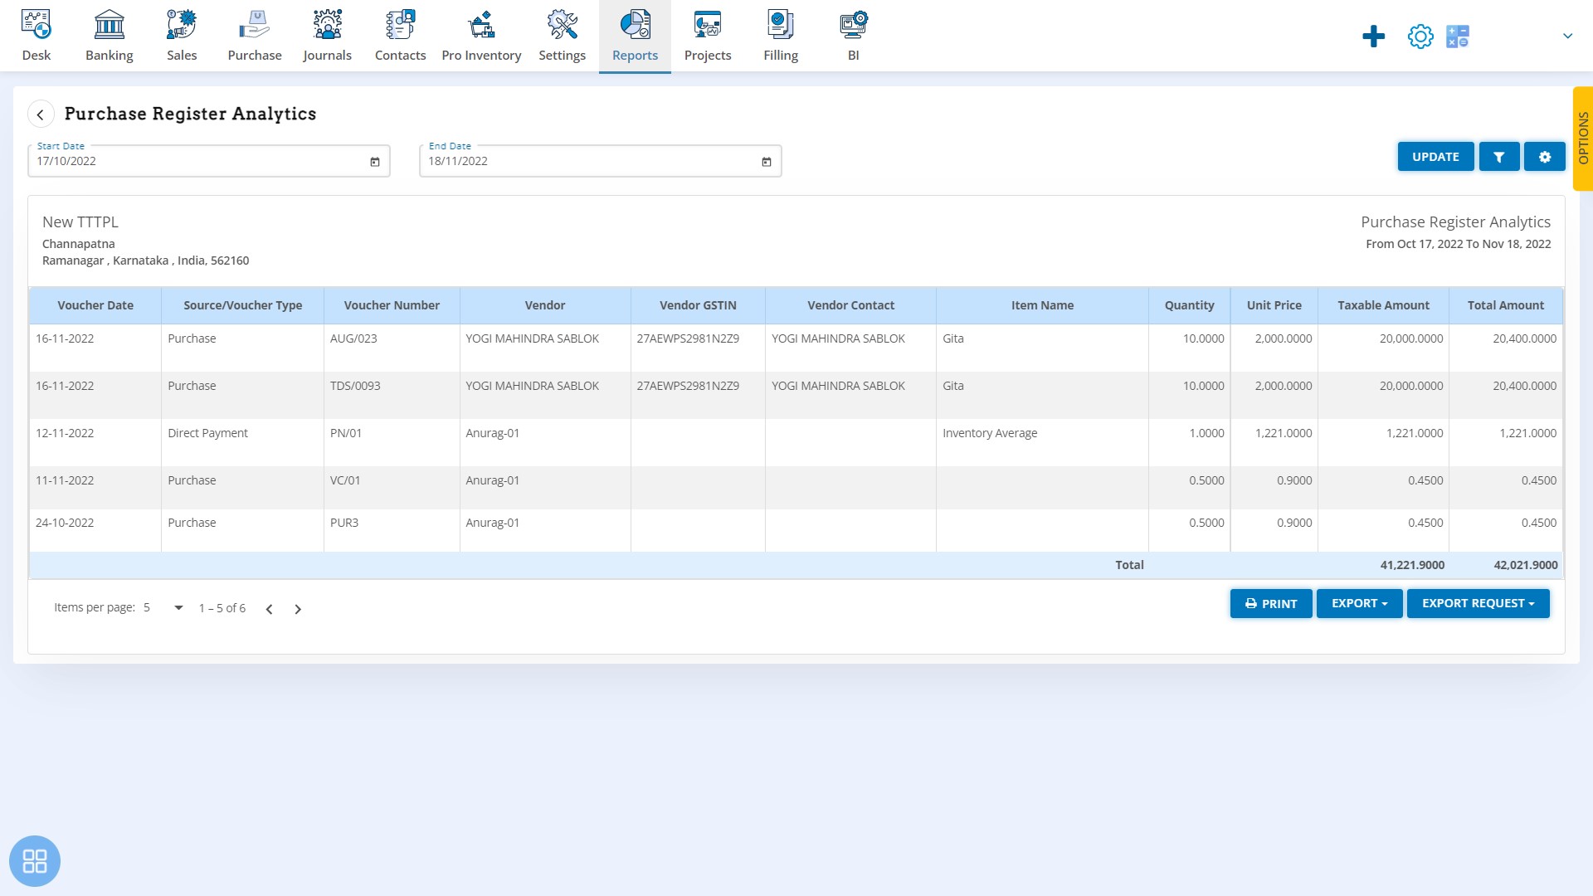This screenshot has width=1593, height=896.
Task: Click the Vendor GSTIN column header
Action: (698, 305)
